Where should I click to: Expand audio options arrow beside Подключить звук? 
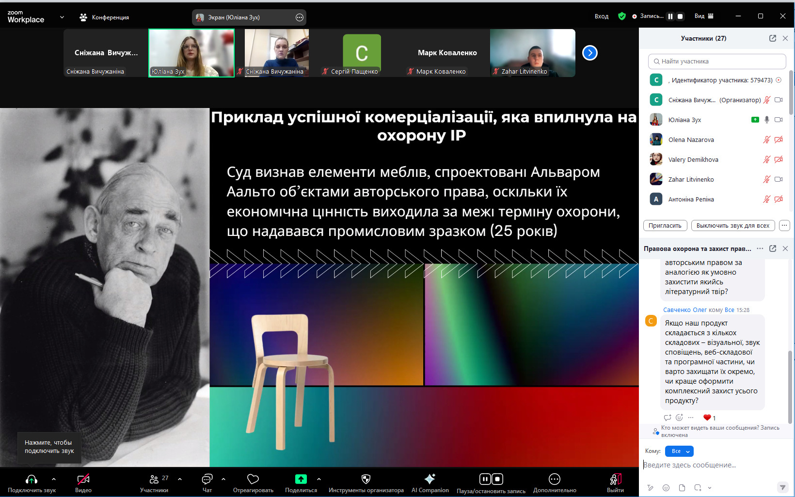point(54,479)
